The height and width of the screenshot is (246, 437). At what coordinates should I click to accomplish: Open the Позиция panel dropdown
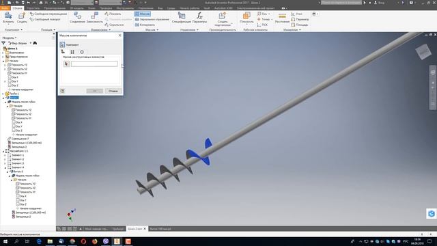coord(48,29)
